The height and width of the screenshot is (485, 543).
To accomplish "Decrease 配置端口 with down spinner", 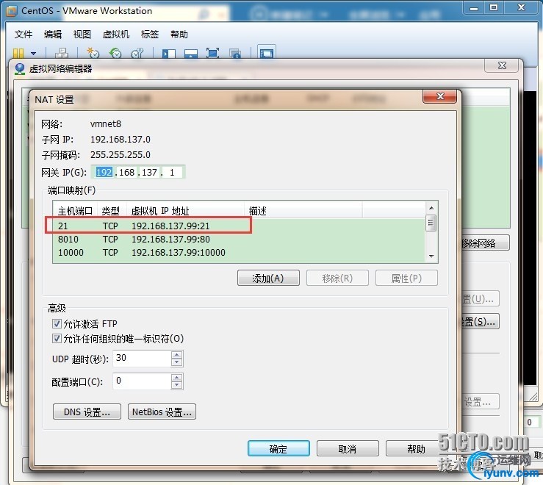I will 176,385.
